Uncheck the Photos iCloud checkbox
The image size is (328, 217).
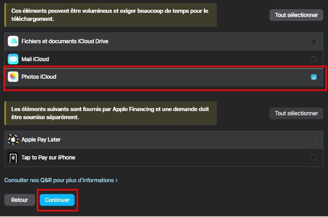click(x=314, y=77)
